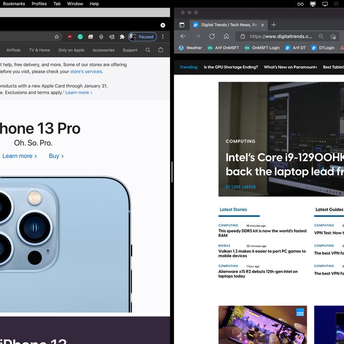Click AirPlay display icon in menu bar
The image size is (344, 344).
(312, 4)
